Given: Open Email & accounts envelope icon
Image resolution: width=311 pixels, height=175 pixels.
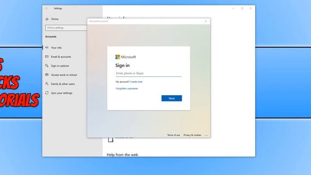Looking at the screenshot, I should tap(47, 56).
